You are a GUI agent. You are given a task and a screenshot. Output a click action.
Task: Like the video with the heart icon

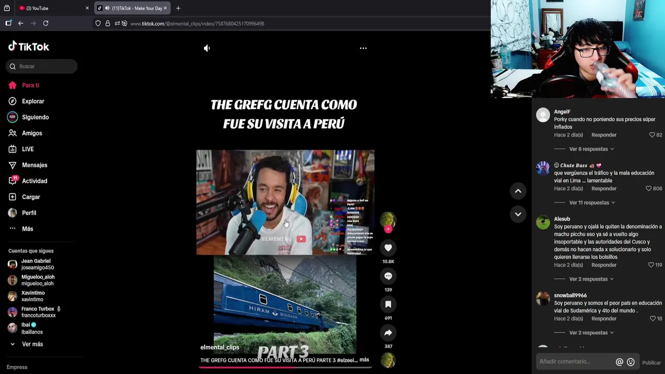(388, 248)
